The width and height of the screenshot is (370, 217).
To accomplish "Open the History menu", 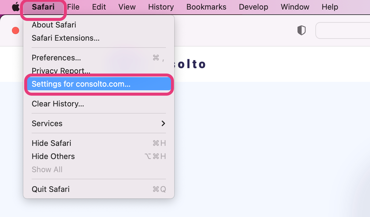I will click(161, 7).
